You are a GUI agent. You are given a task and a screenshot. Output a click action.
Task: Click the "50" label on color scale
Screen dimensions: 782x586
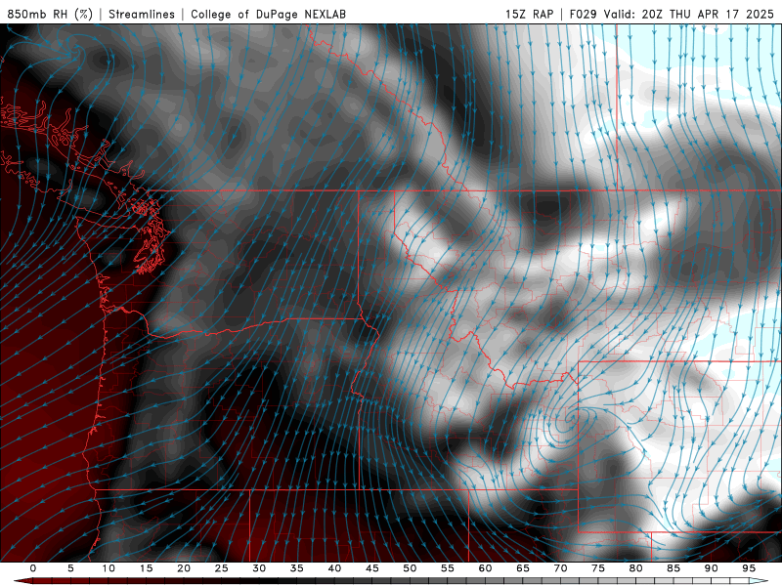tap(410, 568)
